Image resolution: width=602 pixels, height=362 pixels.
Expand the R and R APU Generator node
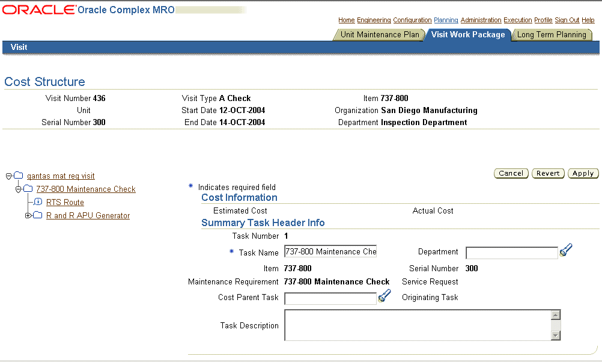tap(28, 216)
